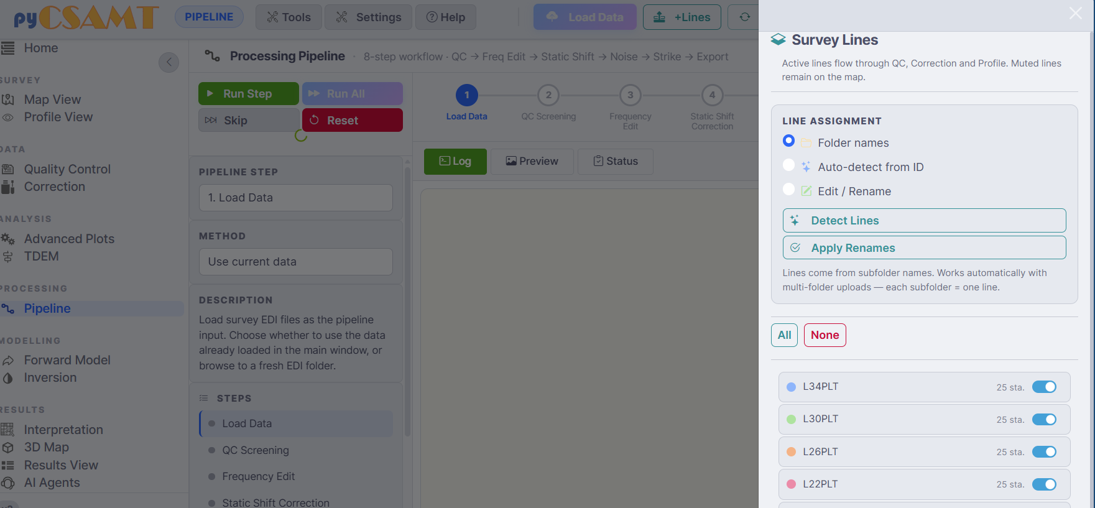1095x508 pixels.
Task: Click the L30PLT green color dot
Action: click(x=791, y=419)
